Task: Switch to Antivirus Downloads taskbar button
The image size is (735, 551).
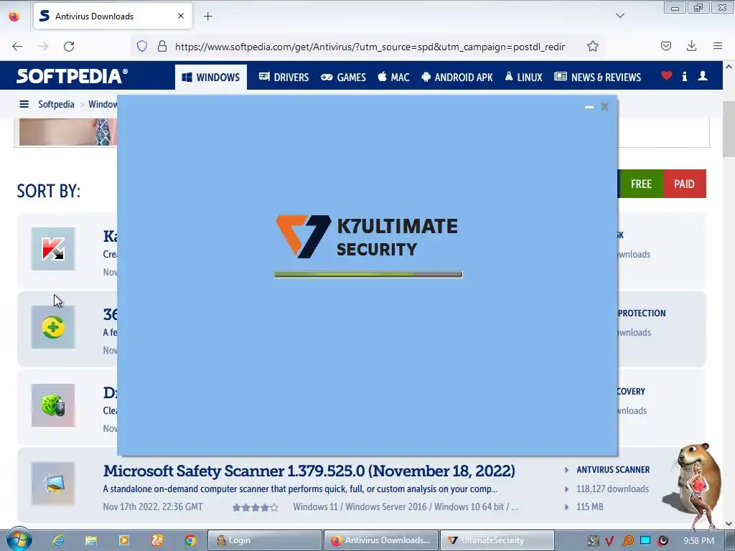Action: 380,540
